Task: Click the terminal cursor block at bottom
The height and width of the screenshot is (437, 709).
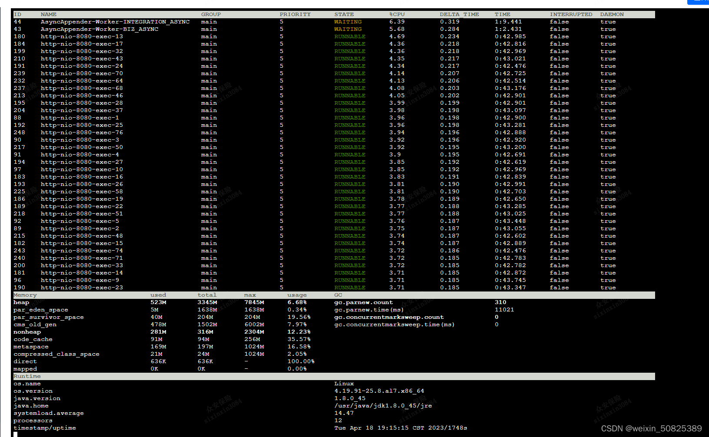Action: click(15, 434)
